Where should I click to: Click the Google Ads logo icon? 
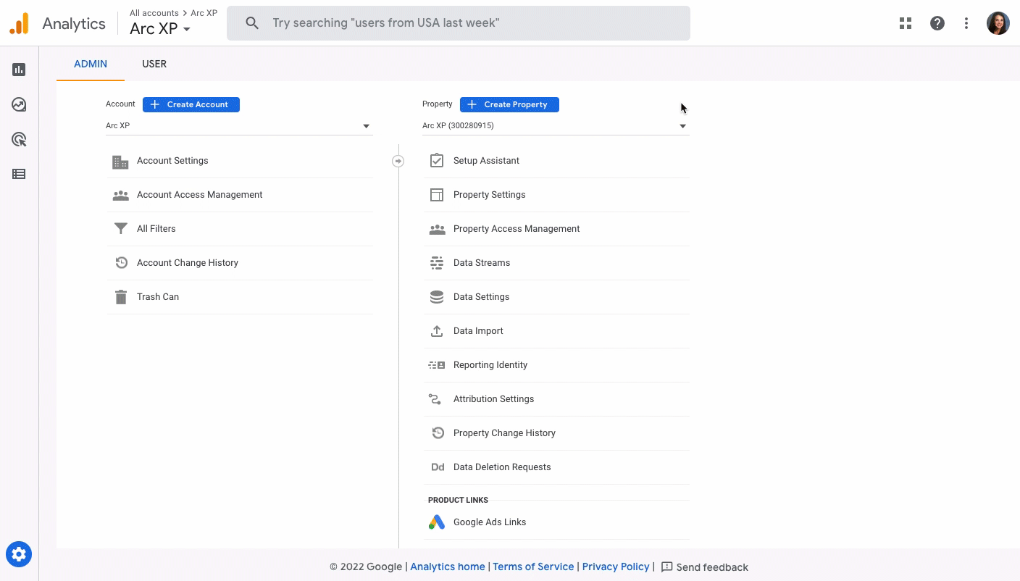tap(436, 522)
